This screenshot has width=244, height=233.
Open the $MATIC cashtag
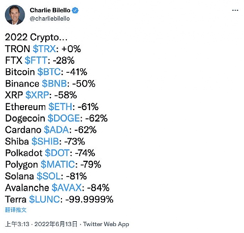click(58, 164)
